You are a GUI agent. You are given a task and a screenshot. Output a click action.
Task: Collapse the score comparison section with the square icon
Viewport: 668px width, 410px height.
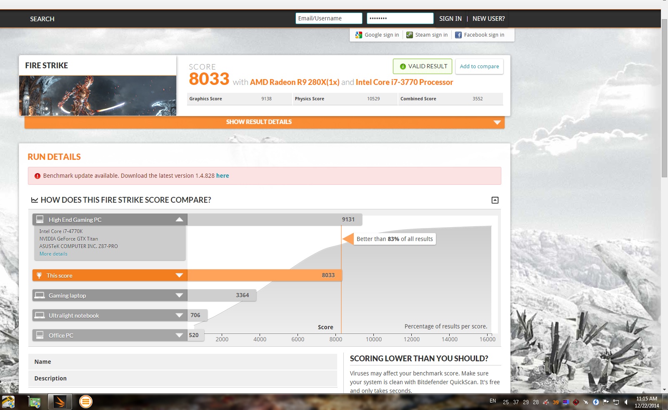[x=495, y=200]
